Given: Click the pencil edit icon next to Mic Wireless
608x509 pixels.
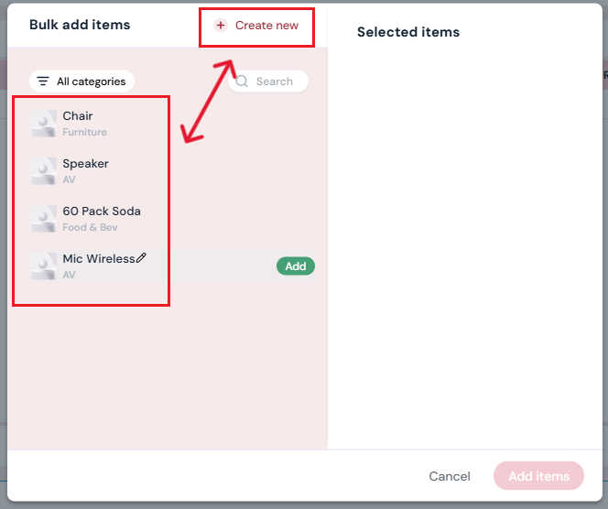Looking at the screenshot, I should [141, 258].
